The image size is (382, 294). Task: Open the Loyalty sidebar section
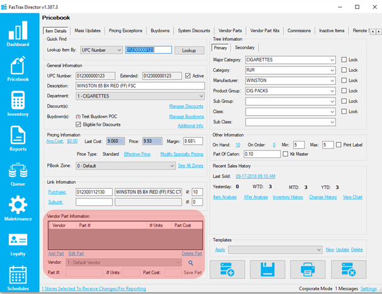[18, 244]
